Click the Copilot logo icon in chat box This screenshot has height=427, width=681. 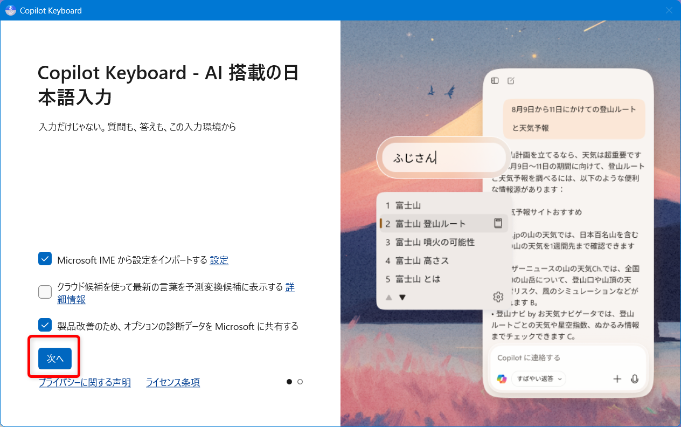pyautogui.click(x=502, y=378)
